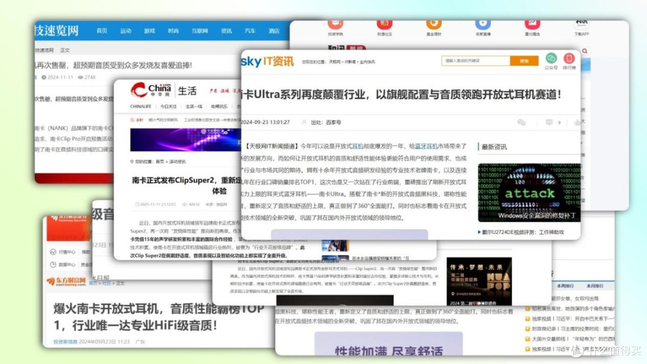This screenshot has height=364, width=647.
Task: Click the purple 5G banner on 中华网
Action: click(x=186, y=139)
